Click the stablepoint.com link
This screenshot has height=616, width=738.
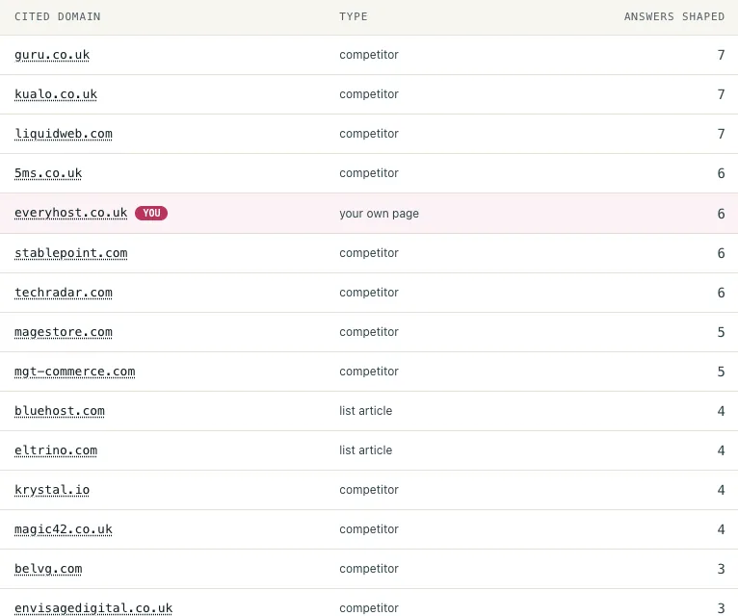click(x=70, y=253)
